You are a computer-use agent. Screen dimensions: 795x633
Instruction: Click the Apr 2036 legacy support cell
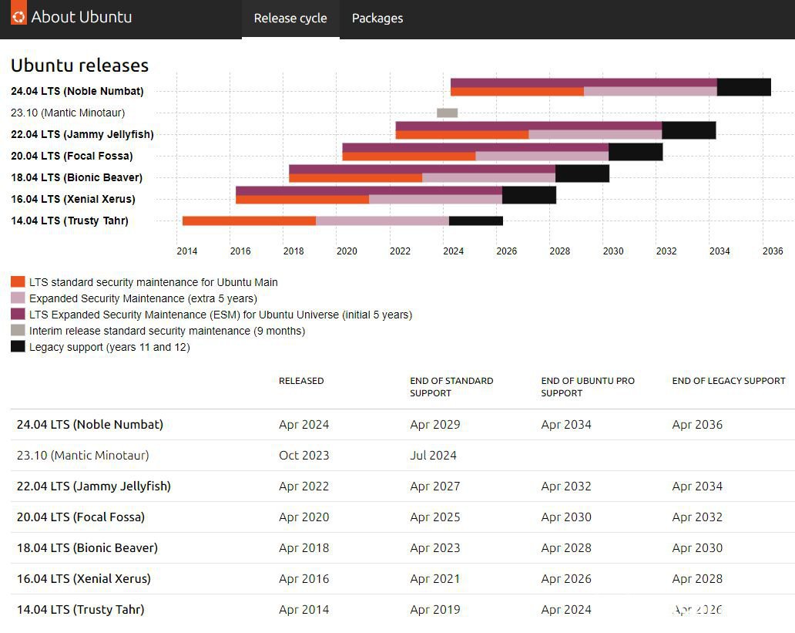tap(697, 425)
